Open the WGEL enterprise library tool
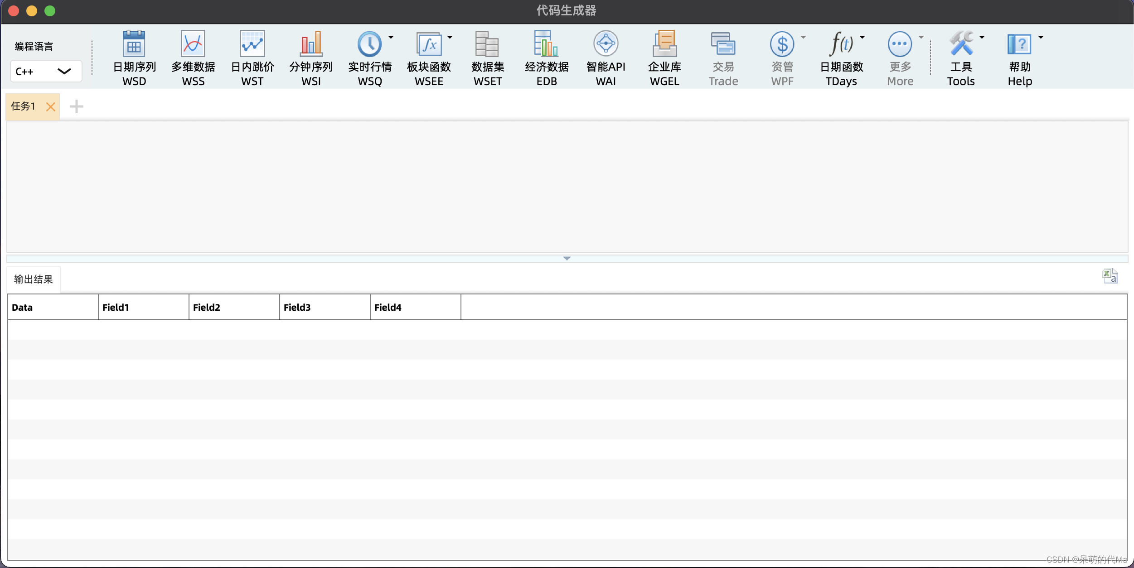Screen dimensions: 1134x568 pos(664,44)
